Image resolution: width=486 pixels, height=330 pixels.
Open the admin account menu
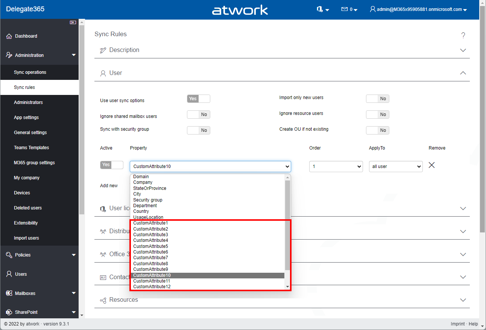[x=418, y=9]
